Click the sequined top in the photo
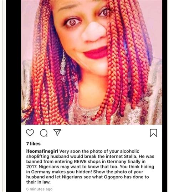This screenshot has height=192, width=169. pyautogui.click(x=146, y=104)
